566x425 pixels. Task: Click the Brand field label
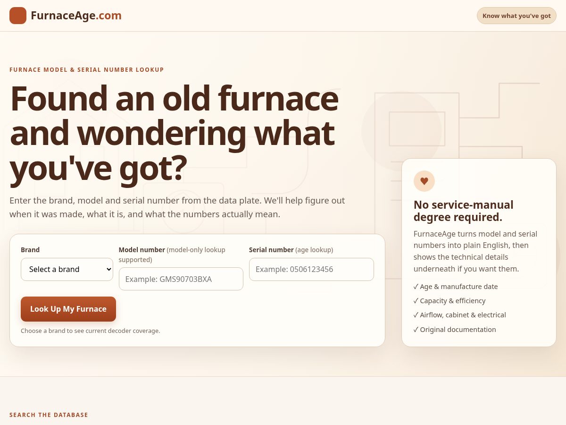point(30,250)
